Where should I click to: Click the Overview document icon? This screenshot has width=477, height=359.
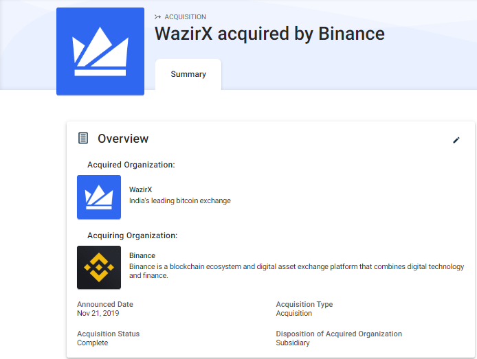click(x=83, y=138)
